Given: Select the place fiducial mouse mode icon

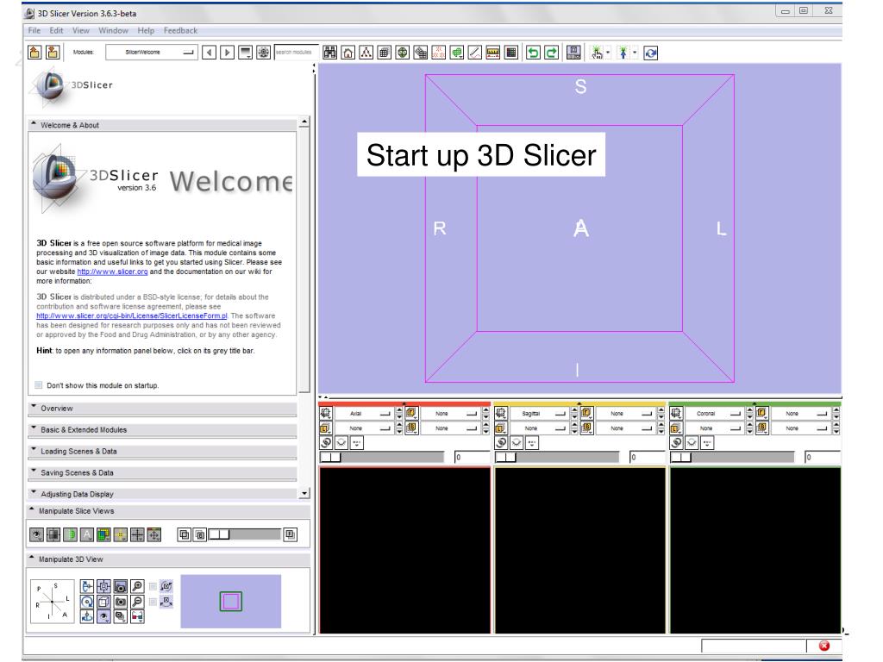Looking at the screenshot, I should click(623, 53).
